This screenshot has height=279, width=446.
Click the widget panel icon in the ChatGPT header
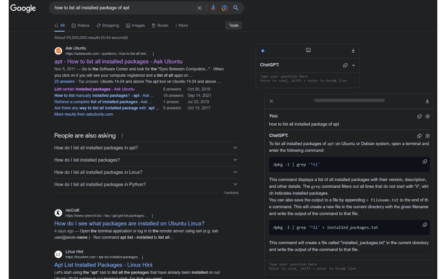point(308,50)
